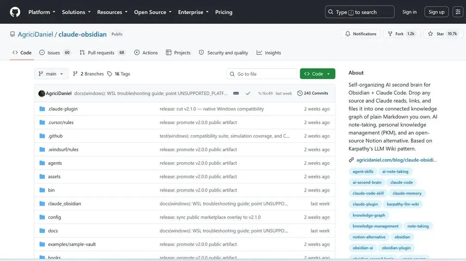The image size is (466, 261).
Task: Open agricidaniel.com/blog/claude-obsidi... website link
Action: point(397,160)
